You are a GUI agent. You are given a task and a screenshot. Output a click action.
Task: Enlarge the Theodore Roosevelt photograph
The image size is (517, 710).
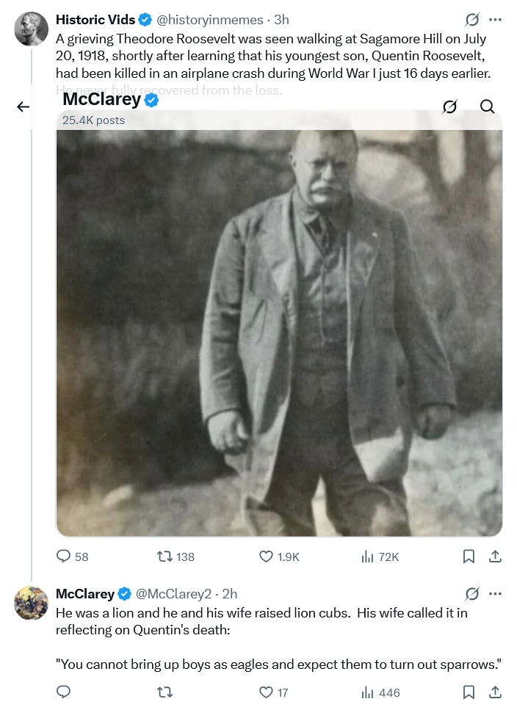(279, 330)
